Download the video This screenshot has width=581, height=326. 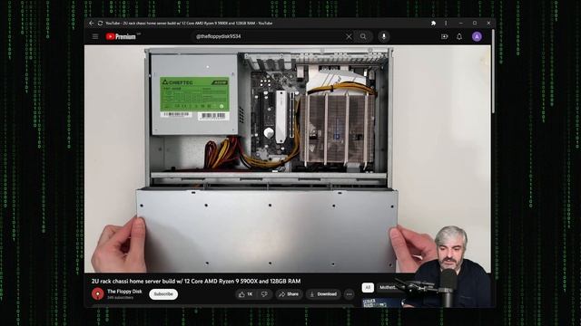[x=323, y=294]
